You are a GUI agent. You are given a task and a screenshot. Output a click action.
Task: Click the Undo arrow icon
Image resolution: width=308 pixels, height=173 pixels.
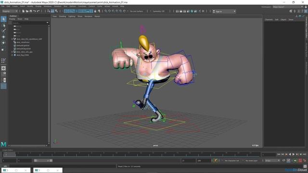(35, 11)
